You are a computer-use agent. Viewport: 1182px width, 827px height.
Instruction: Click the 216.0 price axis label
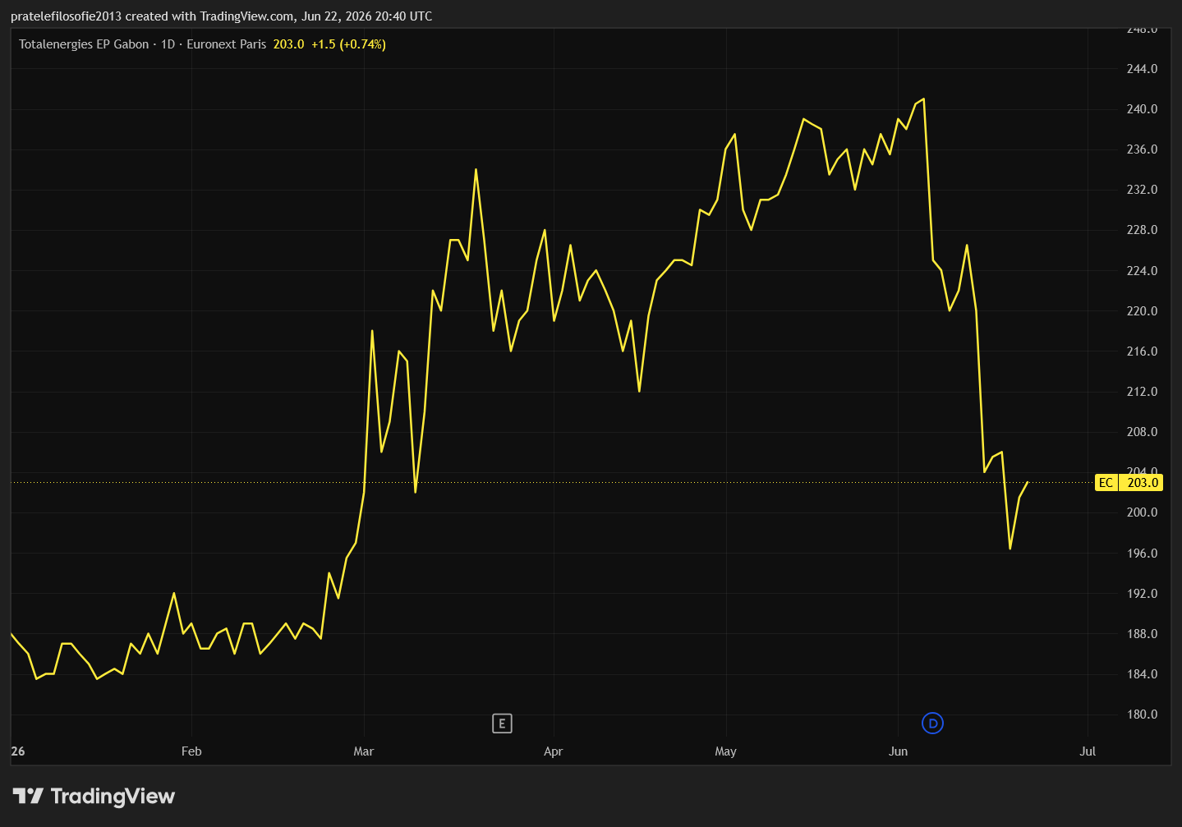[1142, 351]
